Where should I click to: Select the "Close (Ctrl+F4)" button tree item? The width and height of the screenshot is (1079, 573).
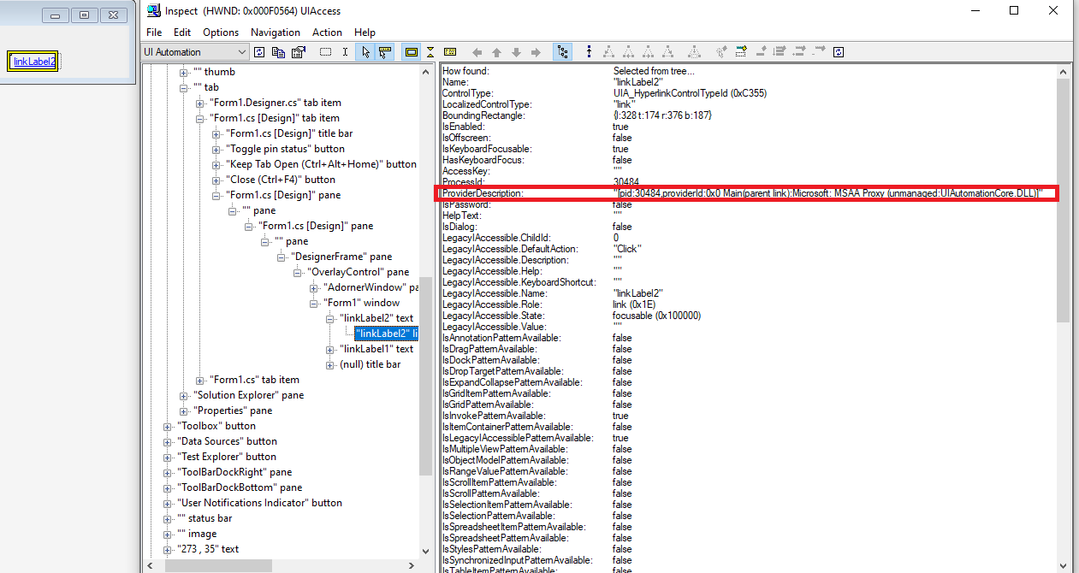[x=281, y=180]
